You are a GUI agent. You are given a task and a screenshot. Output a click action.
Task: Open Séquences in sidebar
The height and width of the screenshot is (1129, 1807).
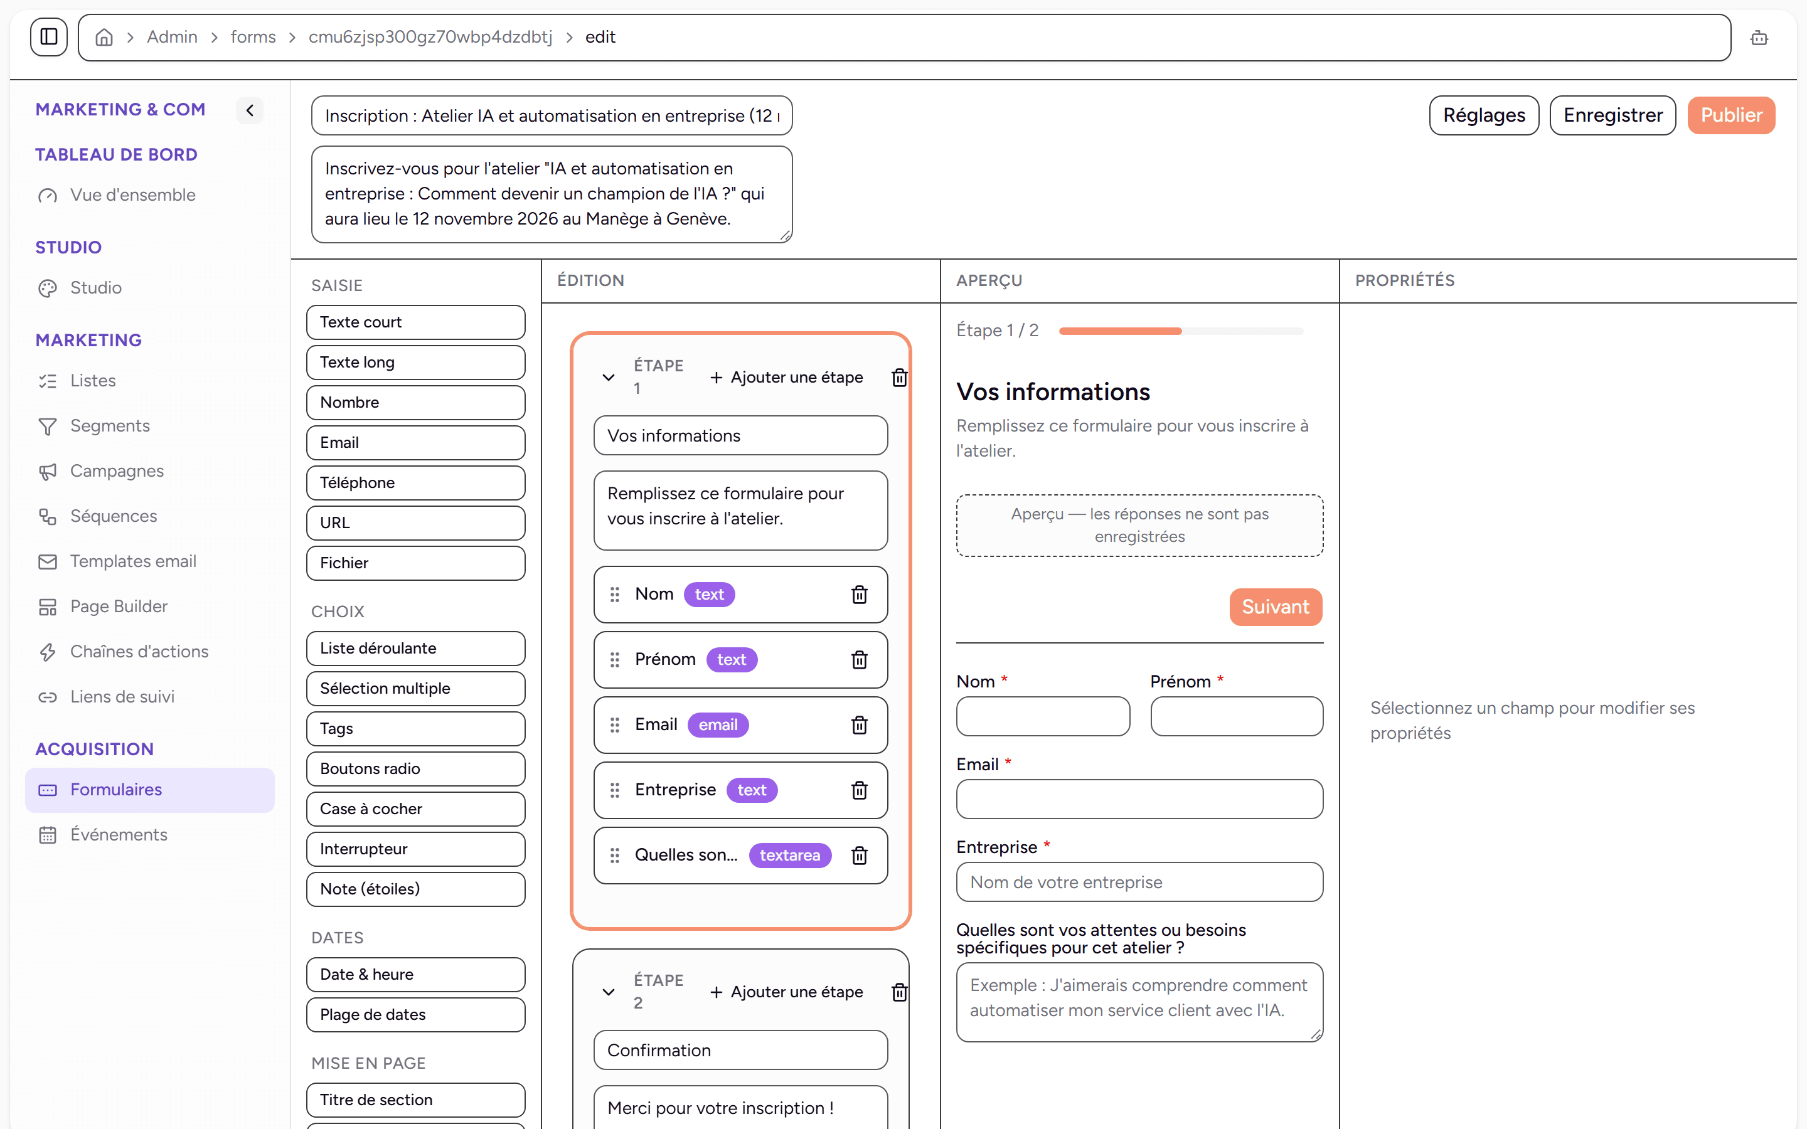(149, 517)
